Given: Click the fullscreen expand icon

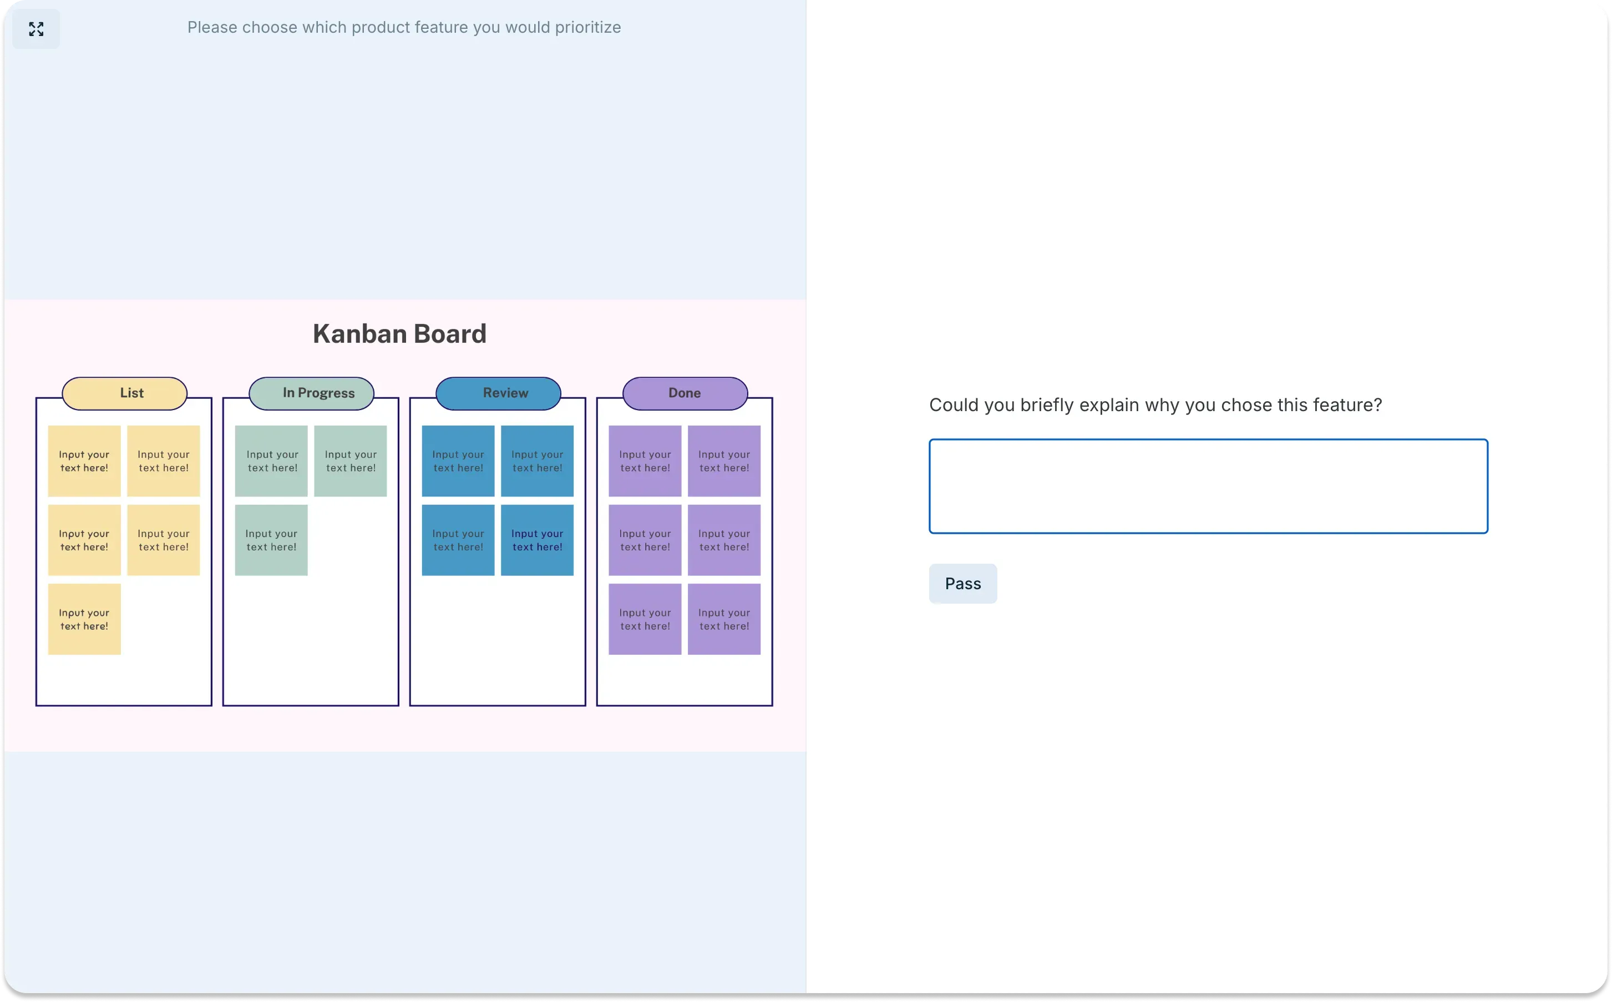Looking at the screenshot, I should click(36, 28).
